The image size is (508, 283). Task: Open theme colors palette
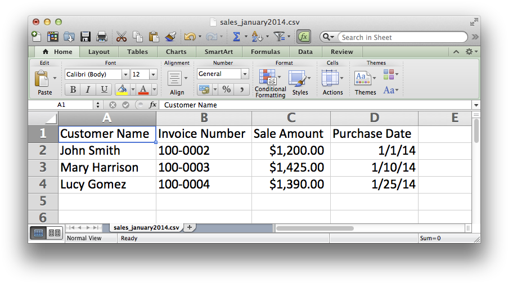coord(390,75)
